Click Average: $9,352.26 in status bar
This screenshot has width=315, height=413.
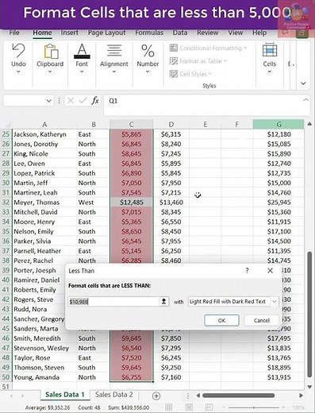[x=48, y=407]
